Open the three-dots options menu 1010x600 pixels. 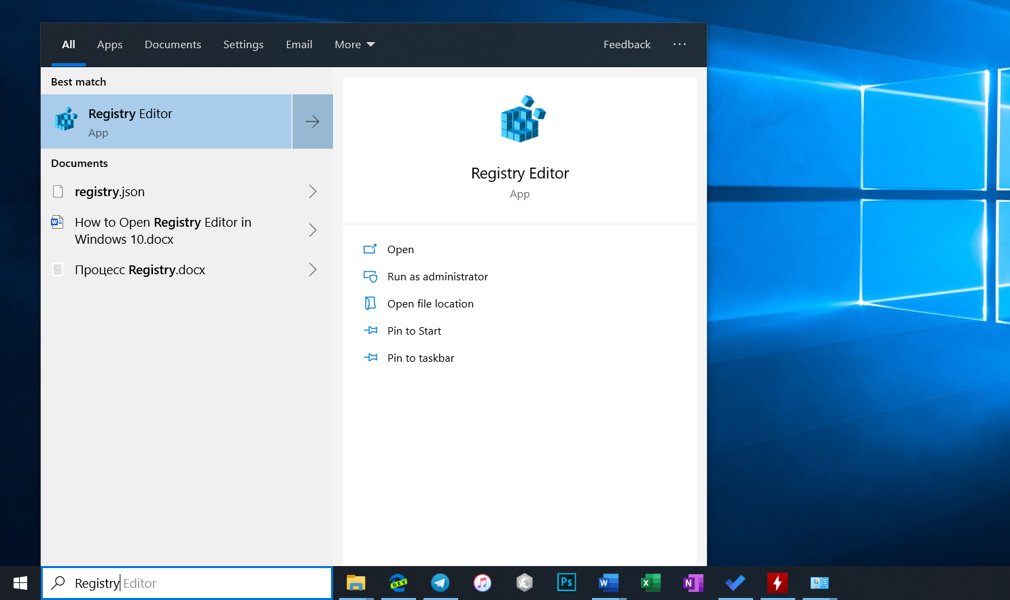pos(680,44)
